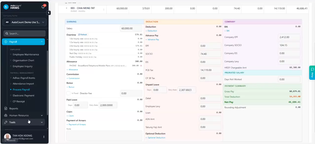Click the Company EIS field
Screen dimensions: 315x144
(x=289, y=53)
